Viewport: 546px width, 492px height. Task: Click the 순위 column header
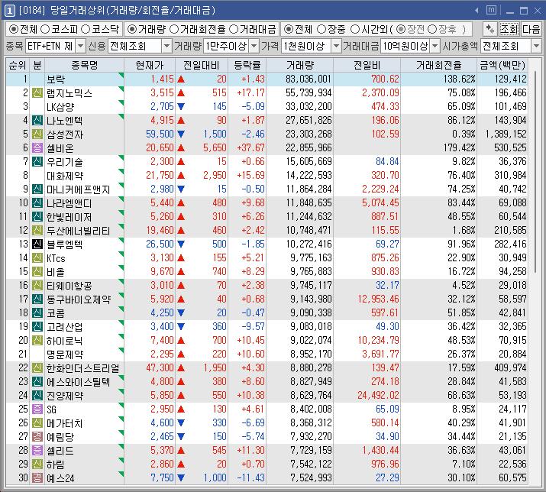[18, 65]
